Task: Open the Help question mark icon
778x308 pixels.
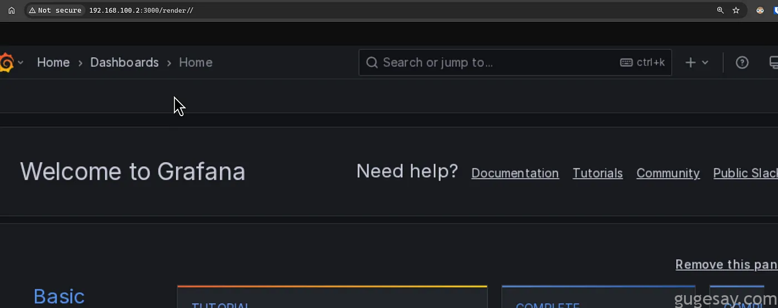Action: [742, 62]
